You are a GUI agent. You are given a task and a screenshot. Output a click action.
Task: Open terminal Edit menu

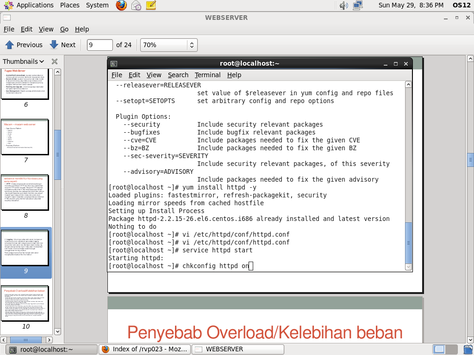coord(134,75)
